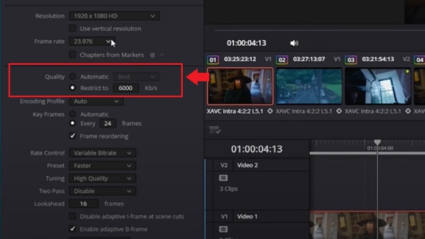Image resolution: width=425 pixels, height=239 pixels.
Task: Click the 6000 Kb/s bitrate field
Action: click(x=126, y=88)
